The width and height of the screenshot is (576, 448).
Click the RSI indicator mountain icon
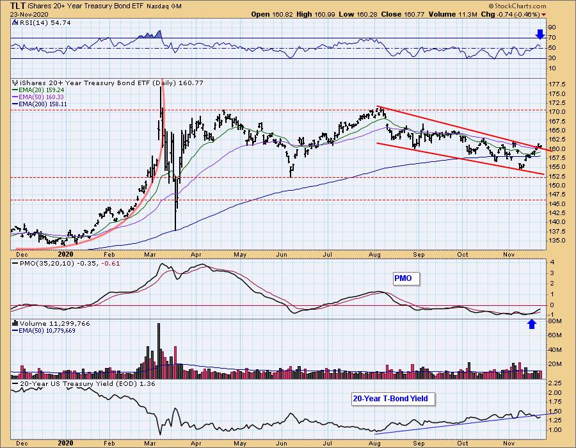click(15, 23)
